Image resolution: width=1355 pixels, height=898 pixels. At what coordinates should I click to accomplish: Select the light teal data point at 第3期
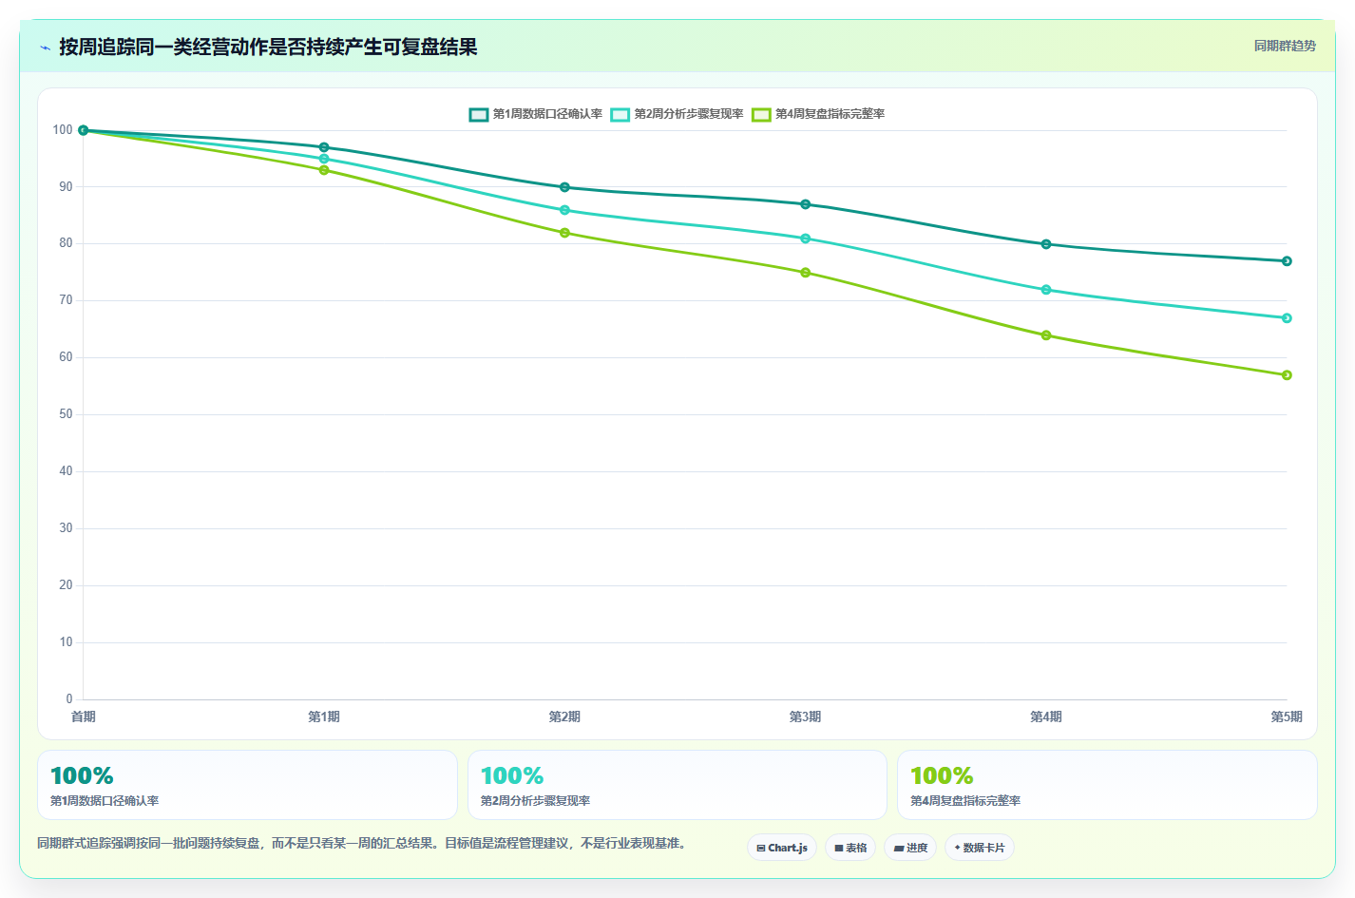tap(806, 239)
